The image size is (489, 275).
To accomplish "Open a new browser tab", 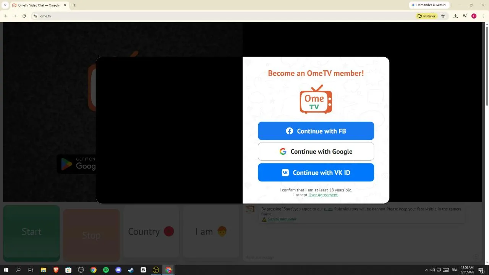I will 74,5.
